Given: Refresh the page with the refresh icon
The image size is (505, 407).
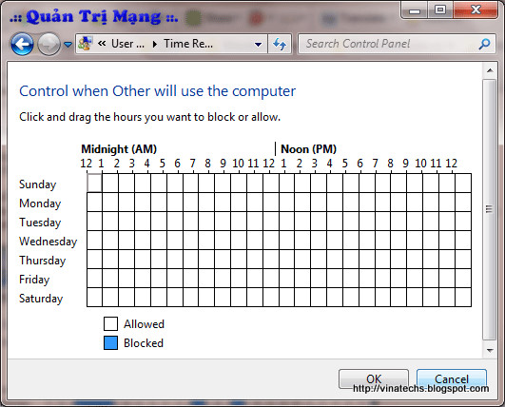Looking at the screenshot, I should tap(280, 44).
